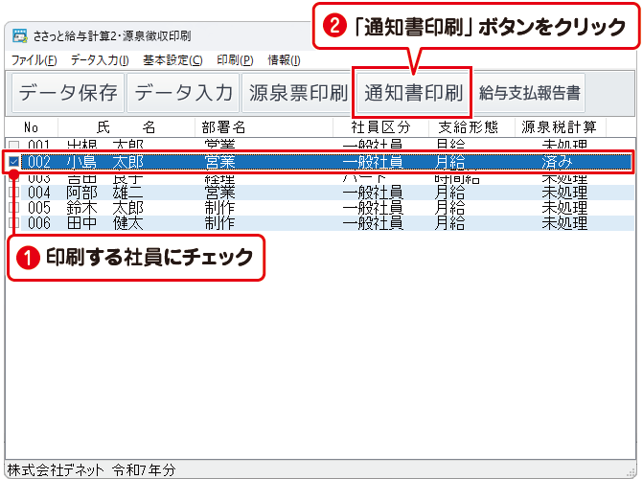The height and width of the screenshot is (479, 643).
Task: Click the app icon in the title bar
Action: [x=19, y=36]
